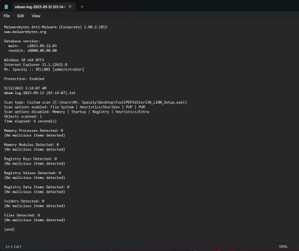299x251 pixels.
Task: Click the 'Database version:' line
Action: coord(22,41)
